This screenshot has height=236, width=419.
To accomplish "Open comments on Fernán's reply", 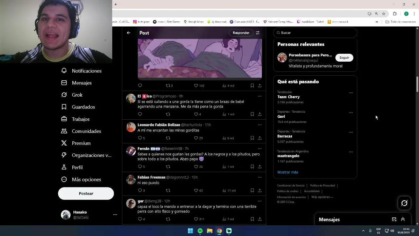I will 141,167.
